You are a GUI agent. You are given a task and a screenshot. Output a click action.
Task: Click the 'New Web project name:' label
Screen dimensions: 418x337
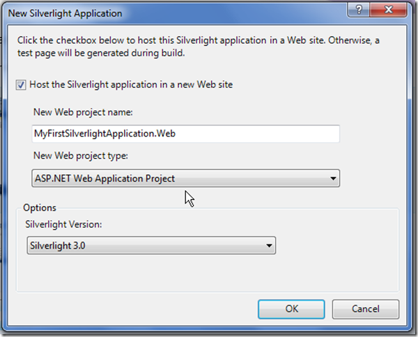point(83,112)
